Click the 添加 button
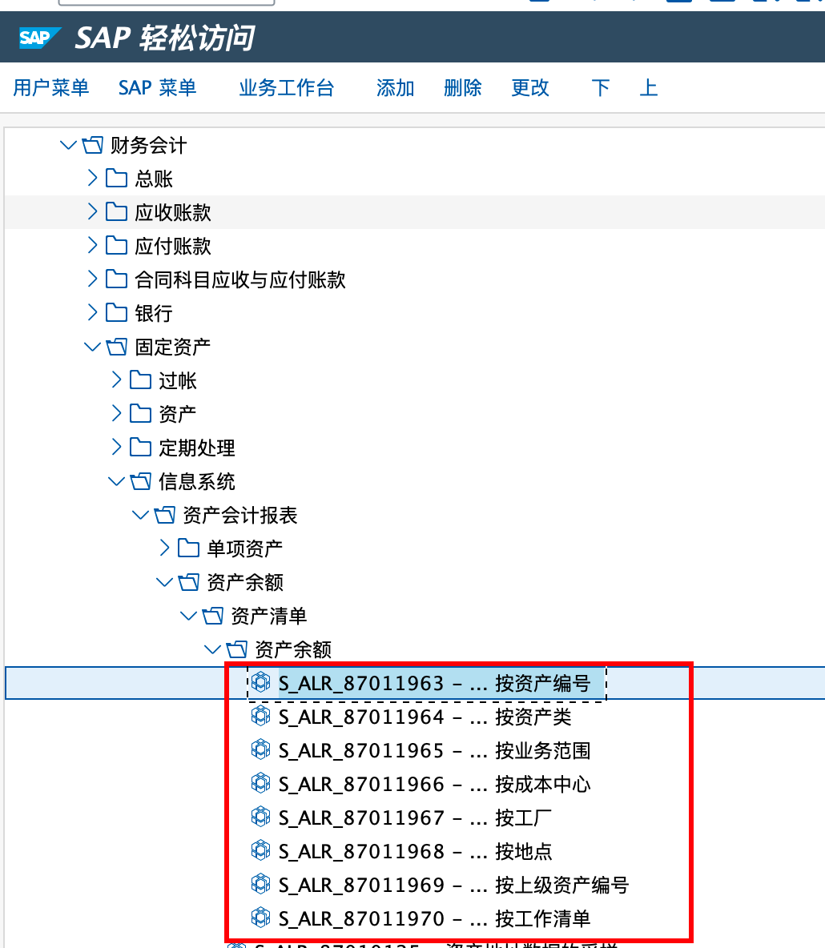Image resolution: width=825 pixels, height=948 pixels. (395, 87)
